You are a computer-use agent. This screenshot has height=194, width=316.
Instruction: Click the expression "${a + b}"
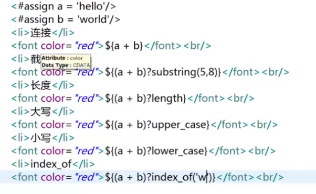(x=124, y=46)
